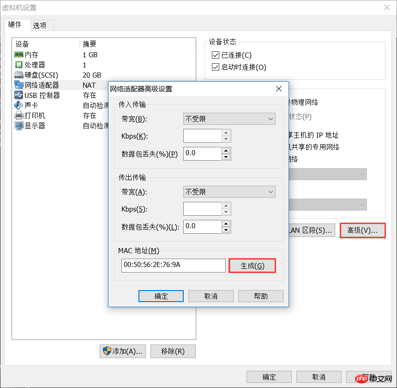
Task: Open 帮助 in the advanced settings dialog
Action: pos(260,296)
